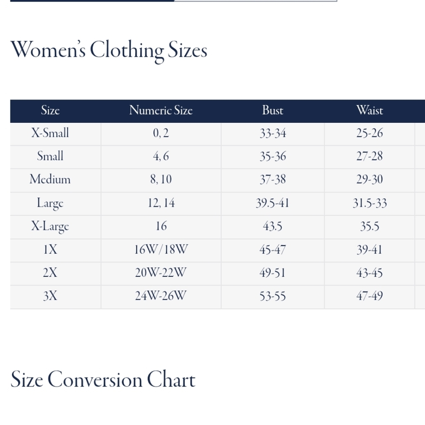Image resolution: width=425 pixels, height=425 pixels.
Task: Click the dark tab bar at top
Action: [x=92, y=1]
